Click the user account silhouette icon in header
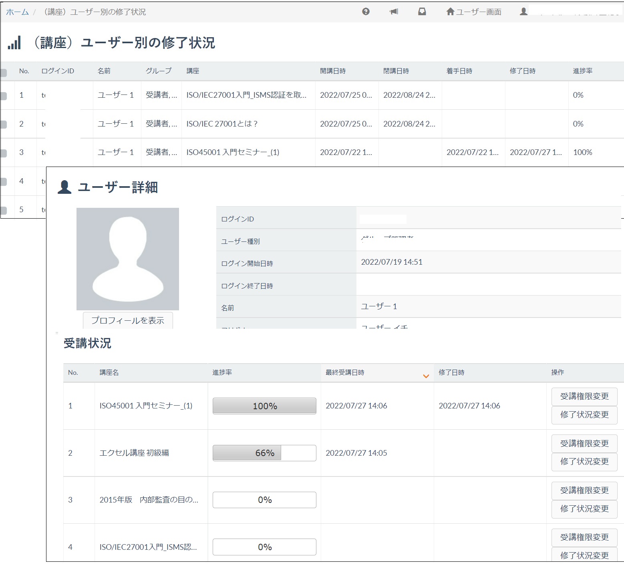The height and width of the screenshot is (571, 624). click(523, 12)
